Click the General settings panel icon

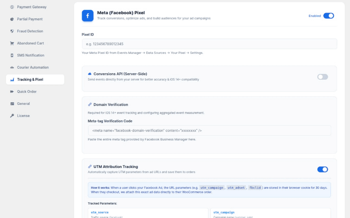point(12,104)
